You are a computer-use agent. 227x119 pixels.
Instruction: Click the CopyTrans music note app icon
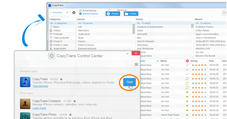coord(25,82)
